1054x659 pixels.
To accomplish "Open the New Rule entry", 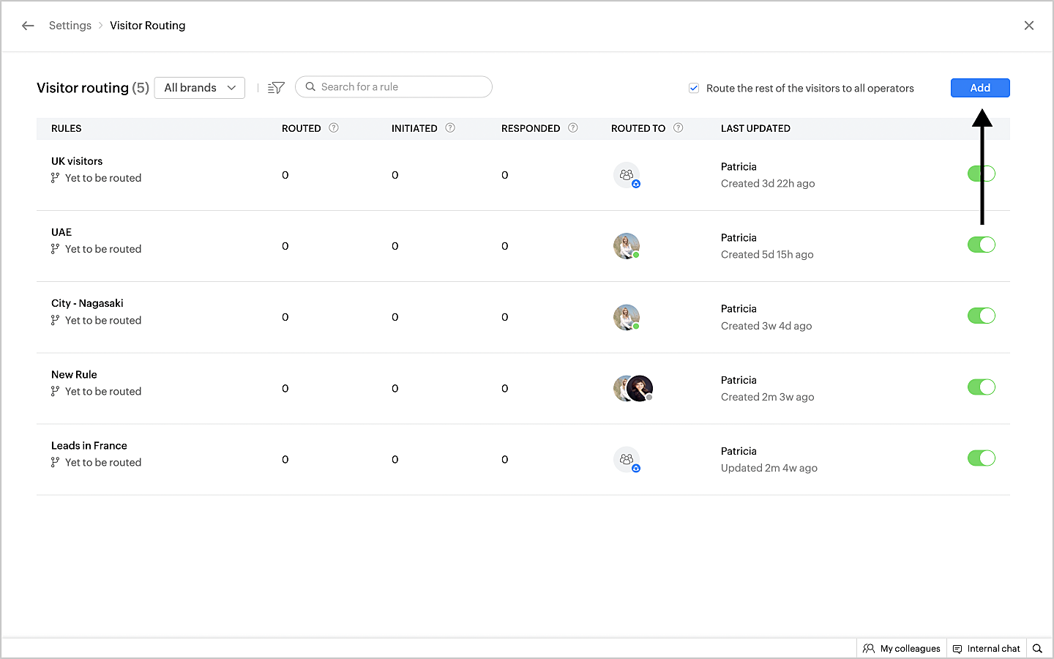I will [x=74, y=375].
